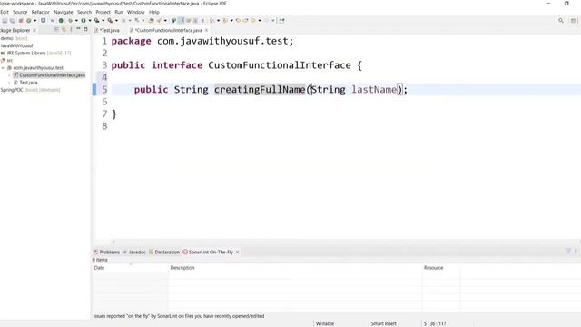Click the green Run button in toolbar
The width and height of the screenshot is (581, 327).
coord(84,21)
